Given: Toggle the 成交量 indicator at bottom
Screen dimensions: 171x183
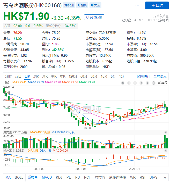Looking at the screenshot, I should point(33,177).
